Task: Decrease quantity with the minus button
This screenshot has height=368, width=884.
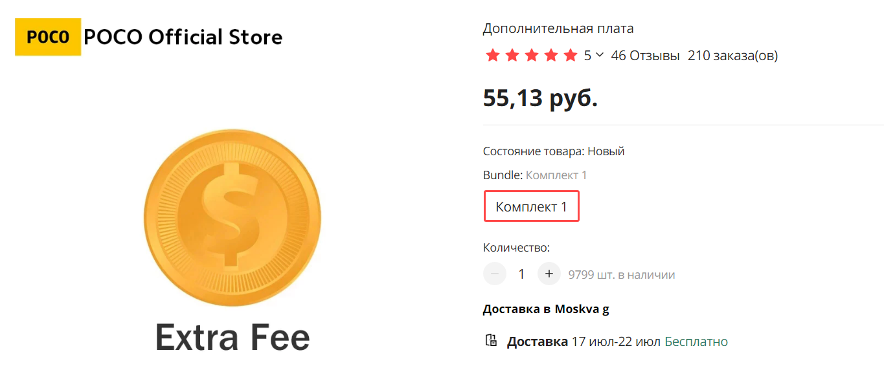Action: (x=495, y=274)
